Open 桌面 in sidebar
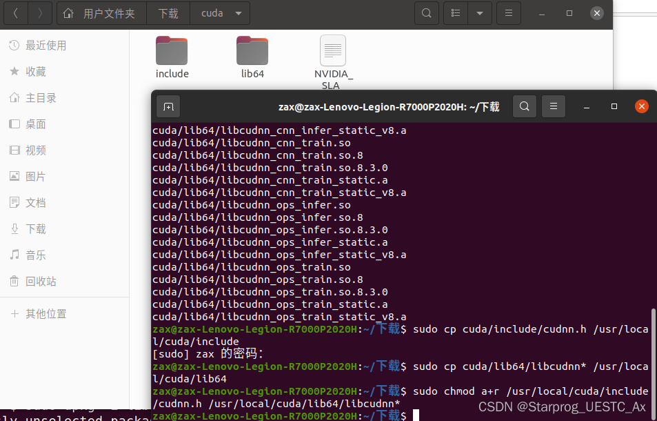Image resolution: width=657 pixels, height=421 pixels. [65, 124]
